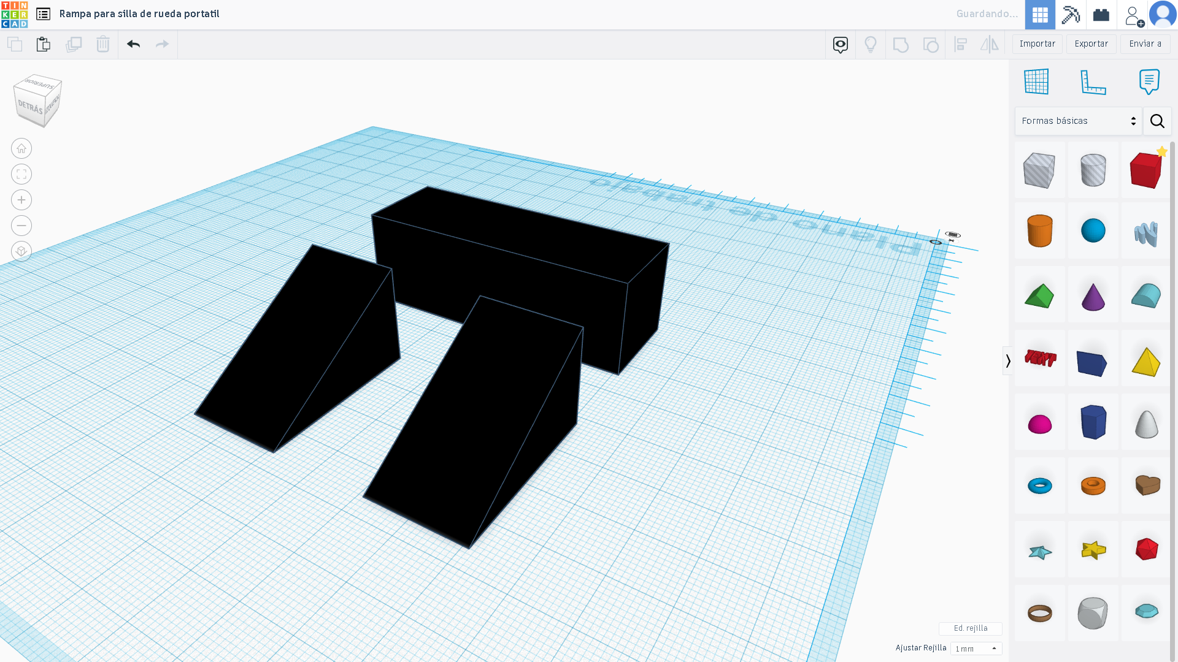Select the blue Torus shape
Image resolution: width=1178 pixels, height=662 pixels.
pos(1039,486)
